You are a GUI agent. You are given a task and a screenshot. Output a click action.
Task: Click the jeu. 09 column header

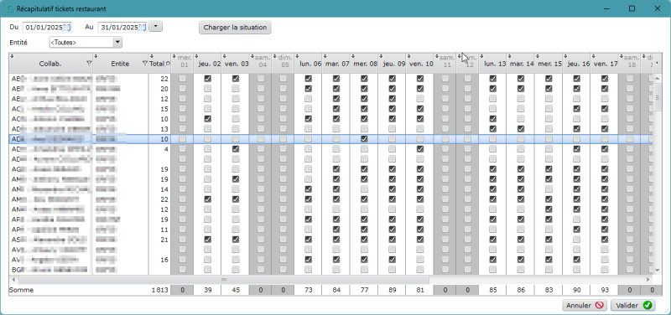pos(392,64)
